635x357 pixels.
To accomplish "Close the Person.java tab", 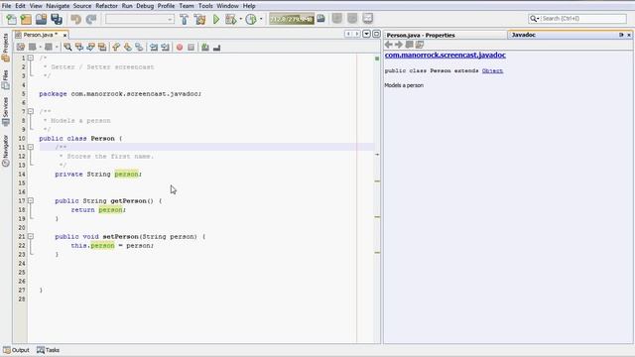I will tap(64, 36).
